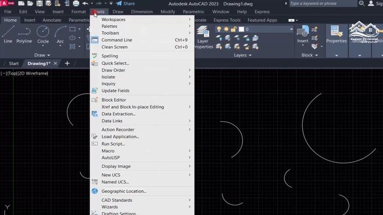Expand the AutoLISP submenu
This screenshot has height=215, width=383.
click(x=142, y=158)
